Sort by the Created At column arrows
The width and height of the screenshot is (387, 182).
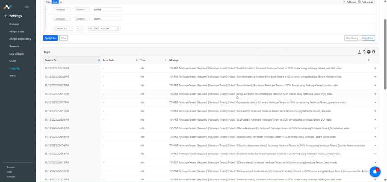99,60
